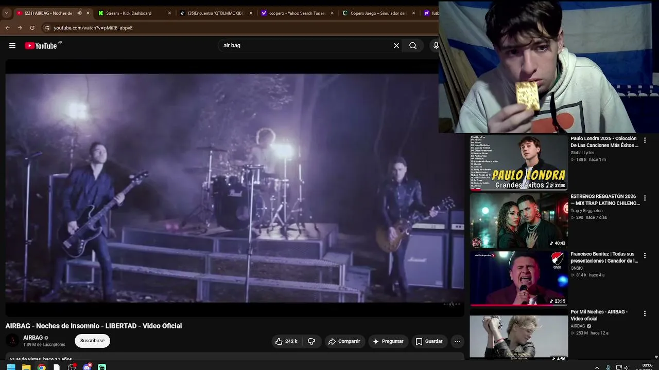Open File Explorer from the taskbar
Viewport: 659px width, 370px height.
(x=26, y=367)
